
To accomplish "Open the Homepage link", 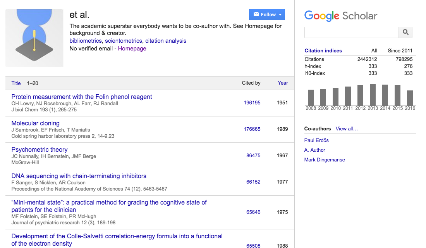I will 132,49.
